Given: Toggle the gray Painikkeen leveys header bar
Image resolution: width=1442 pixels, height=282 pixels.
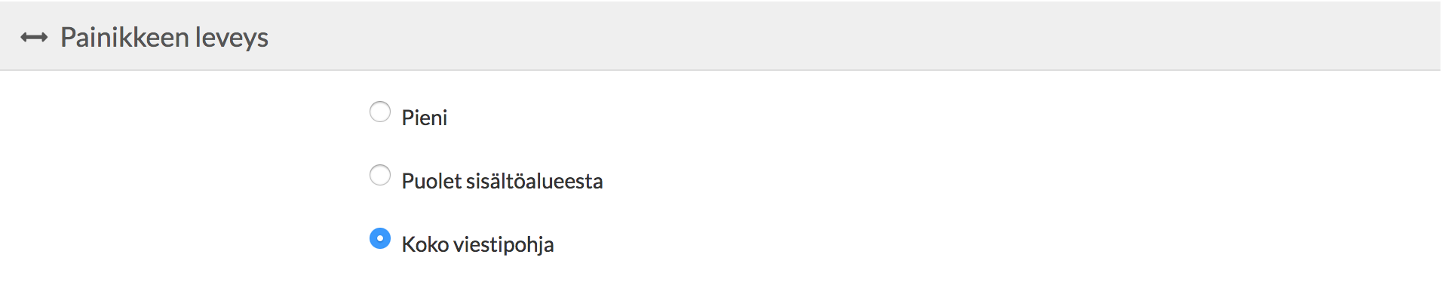Looking at the screenshot, I should click(720, 36).
